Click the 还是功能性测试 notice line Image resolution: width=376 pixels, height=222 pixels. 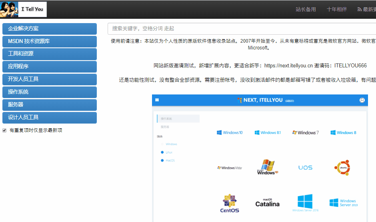(248, 80)
